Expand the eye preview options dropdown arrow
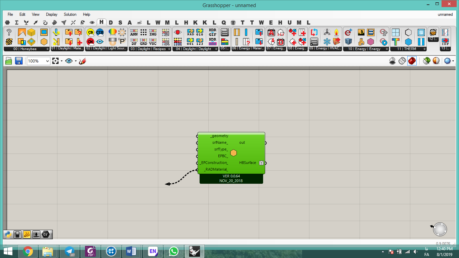This screenshot has height=258, width=459. tap(76, 61)
